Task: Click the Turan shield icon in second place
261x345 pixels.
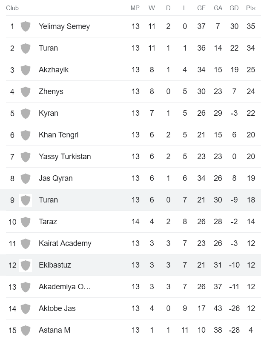Action: tap(26, 48)
